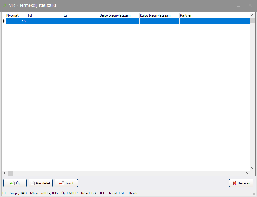Image resolution: width=257 pixels, height=197 pixels.
Task: Open Részletek via the document icon button
Action: 40,183
